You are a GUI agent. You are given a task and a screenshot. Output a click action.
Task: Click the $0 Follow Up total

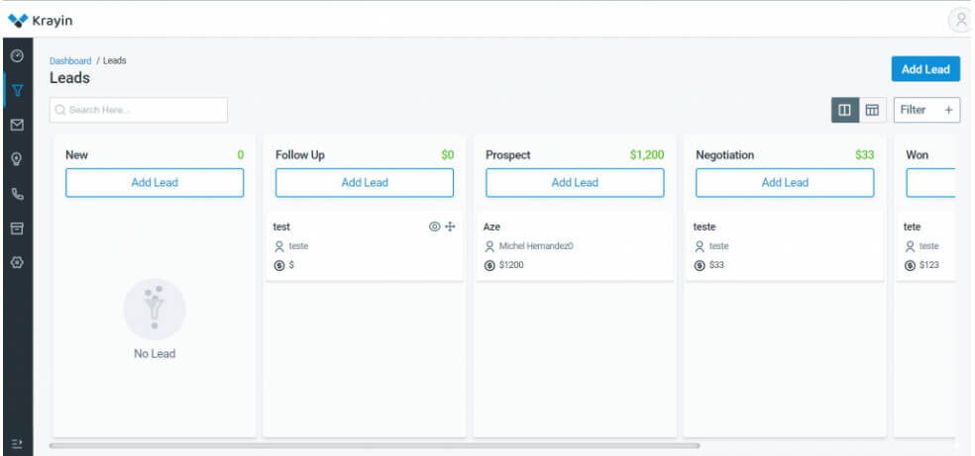448,155
